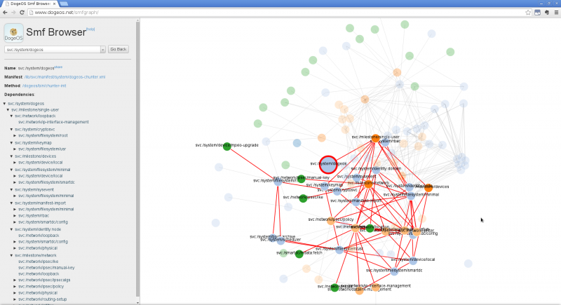Collapse the svc:/milestone/devices triangle

[11, 156]
